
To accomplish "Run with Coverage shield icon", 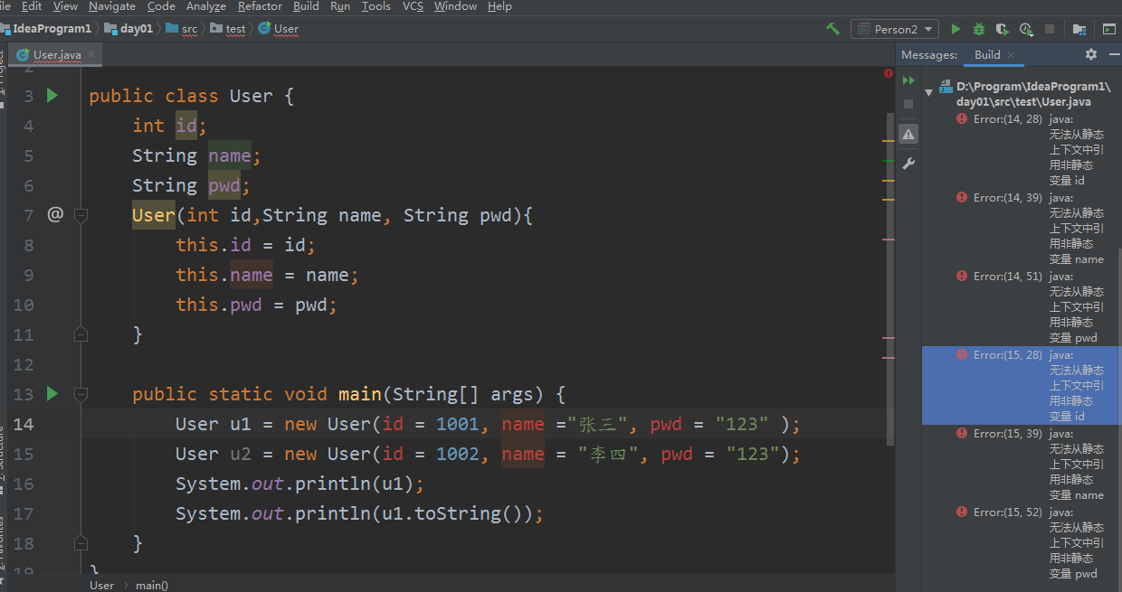I will [1003, 29].
